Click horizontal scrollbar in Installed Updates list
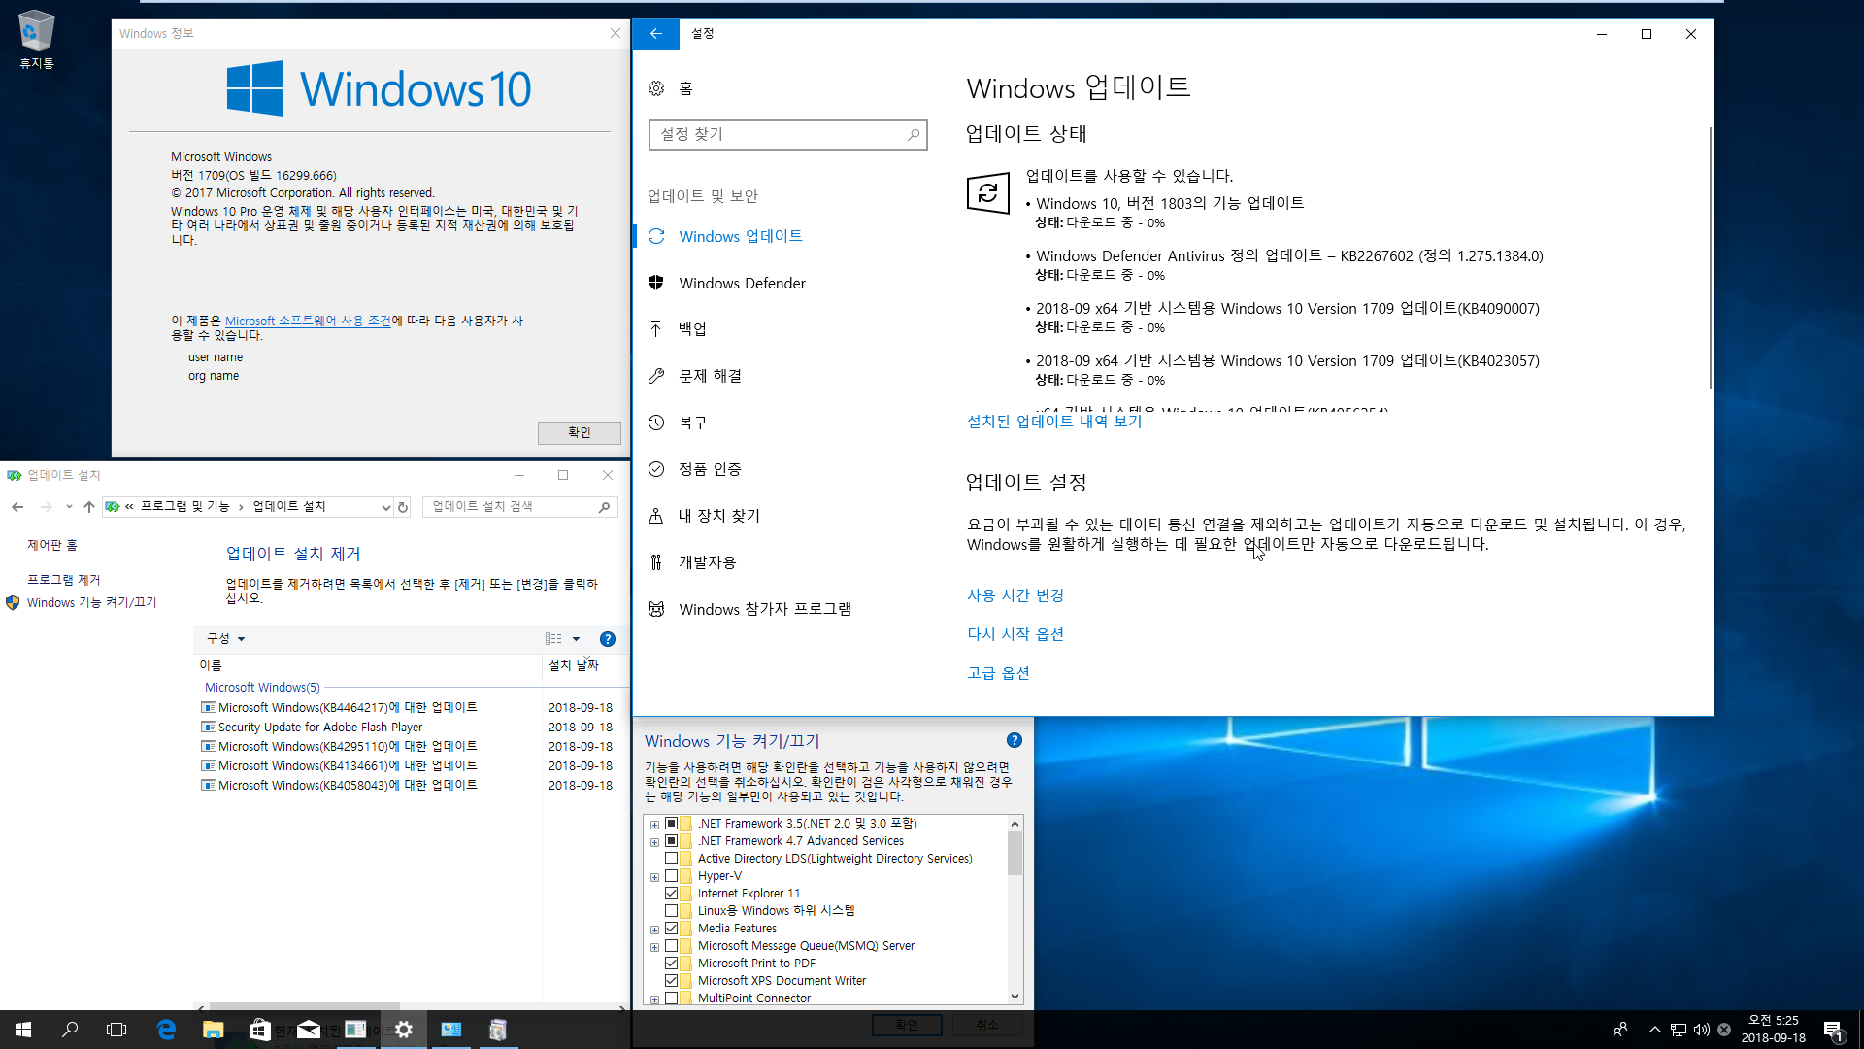1864x1049 pixels. click(x=305, y=1007)
